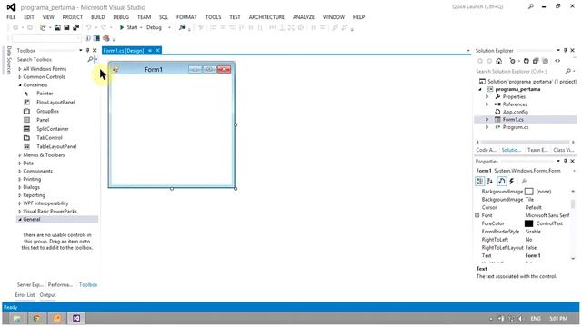Click the Toolbox search magnifier icon

[x=90, y=59]
